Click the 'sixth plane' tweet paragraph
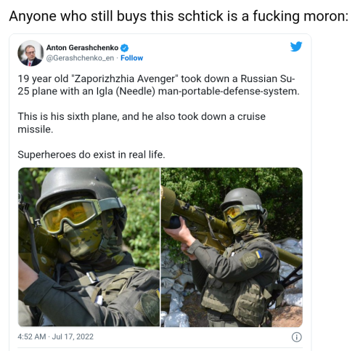 coord(142,123)
